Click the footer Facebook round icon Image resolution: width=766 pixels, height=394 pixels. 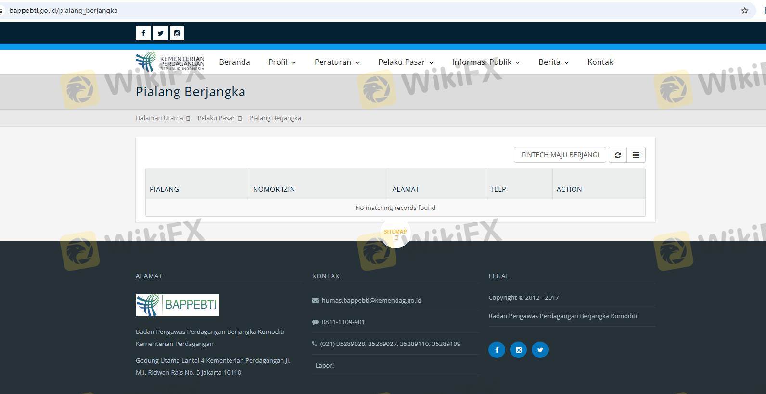pos(497,350)
